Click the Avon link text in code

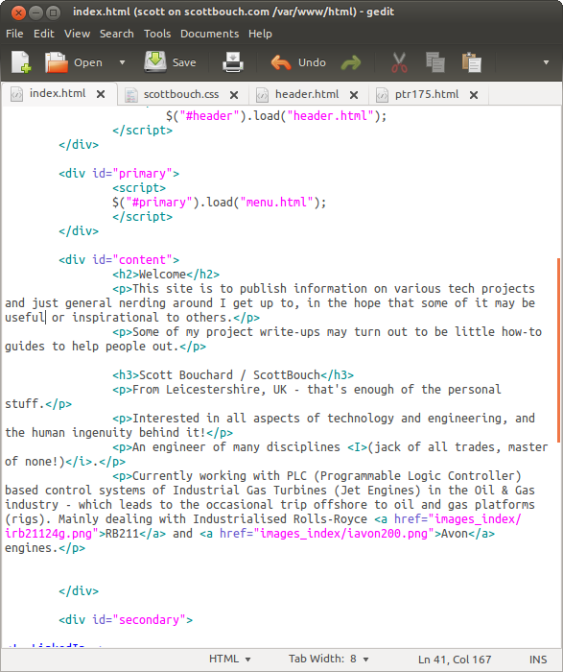coord(455,534)
